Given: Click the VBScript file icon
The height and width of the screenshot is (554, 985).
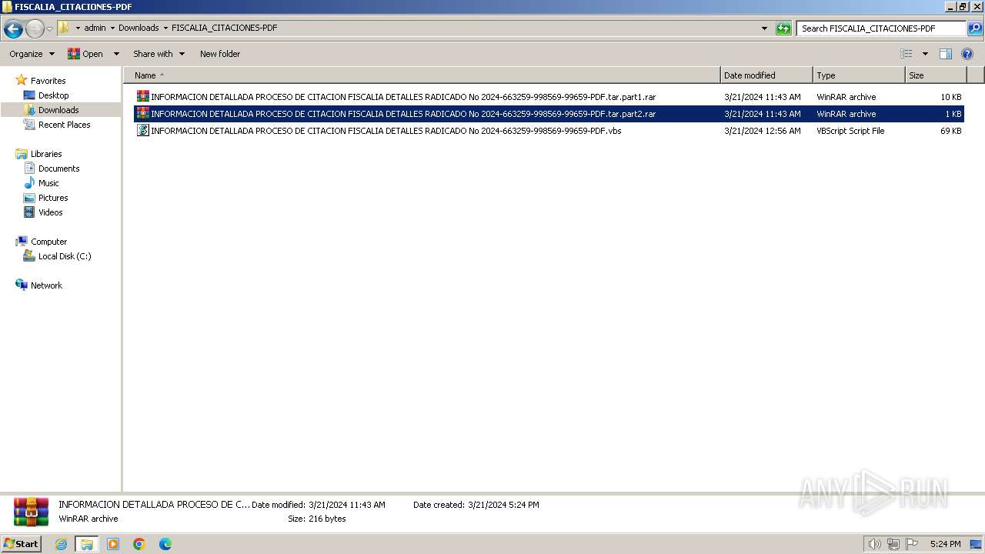Looking at the screenshot, I should [x=143, y=131].
